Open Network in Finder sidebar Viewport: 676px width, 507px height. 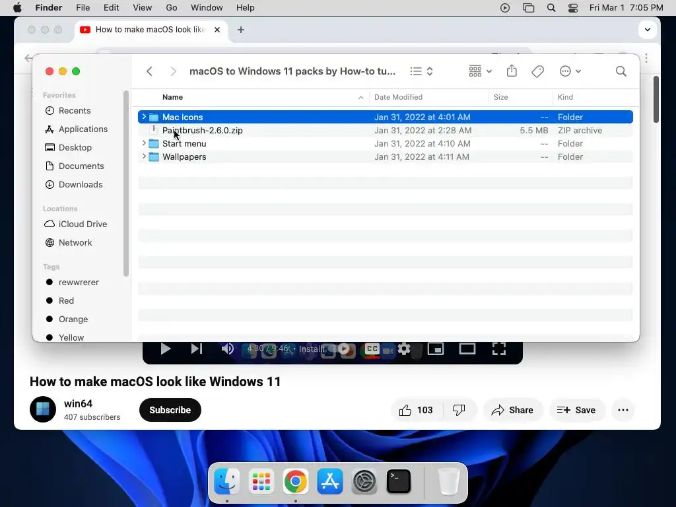pos(68,243)
